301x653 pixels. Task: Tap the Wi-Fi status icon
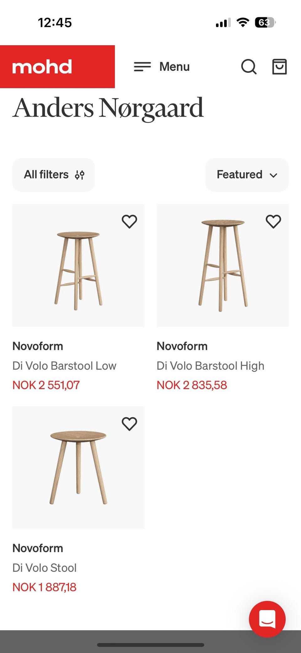pyautogui.click(x=243, y=23)
